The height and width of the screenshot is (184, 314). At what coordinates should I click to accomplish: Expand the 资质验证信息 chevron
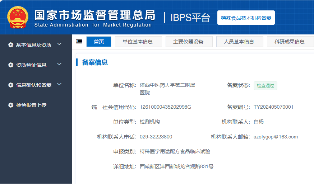click(x=59, y=64)
